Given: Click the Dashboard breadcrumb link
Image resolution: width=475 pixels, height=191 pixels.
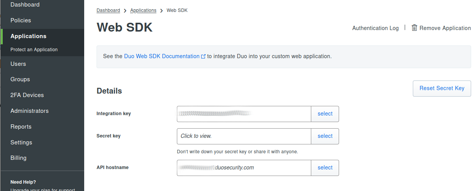Looking at the screenshot, I should point(108,10).
